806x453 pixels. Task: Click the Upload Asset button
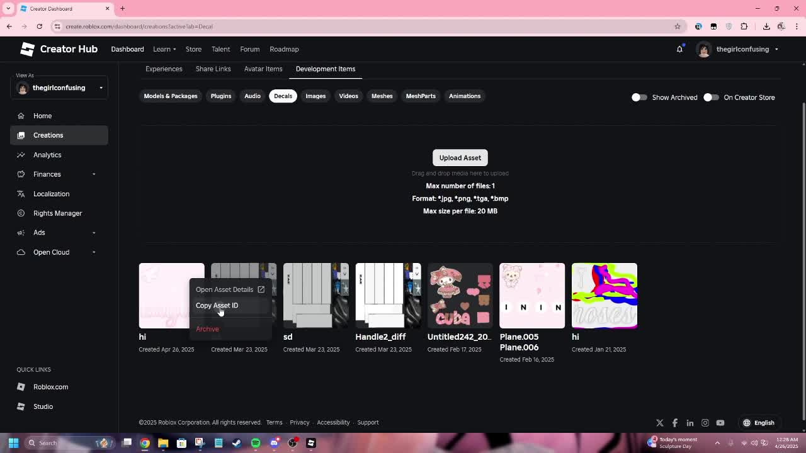(x=460, y=157)
